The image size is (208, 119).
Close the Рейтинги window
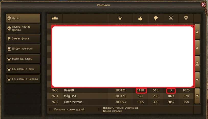click(x=203, y=5)
